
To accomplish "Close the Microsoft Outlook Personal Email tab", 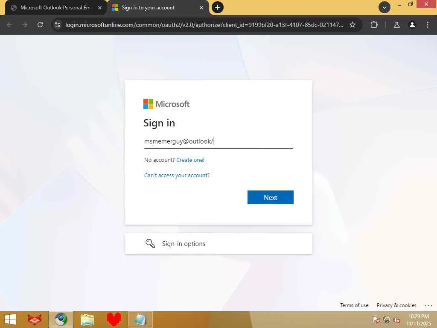I will pyautogui.click(x=100, y=8).
